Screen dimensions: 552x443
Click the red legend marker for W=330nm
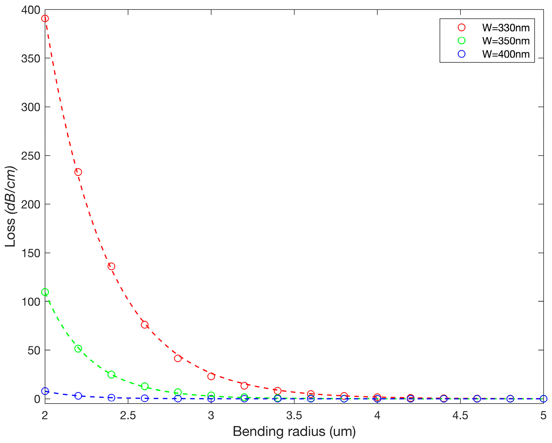tap(461, 27)
